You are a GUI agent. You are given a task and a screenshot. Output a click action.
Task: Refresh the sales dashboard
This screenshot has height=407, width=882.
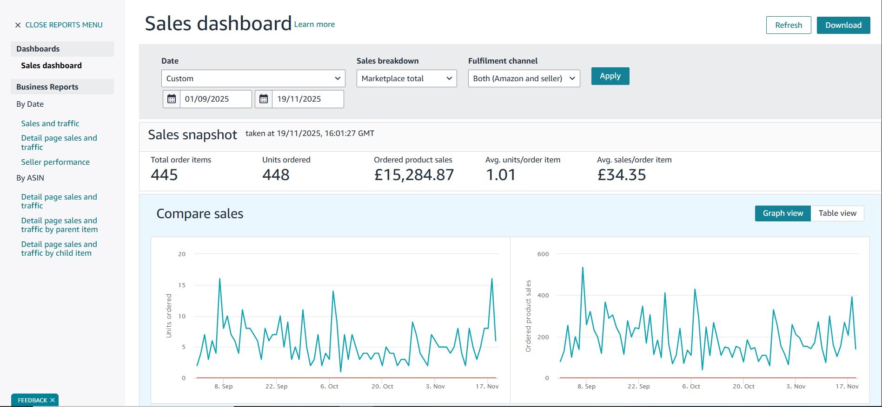[788, 25]
